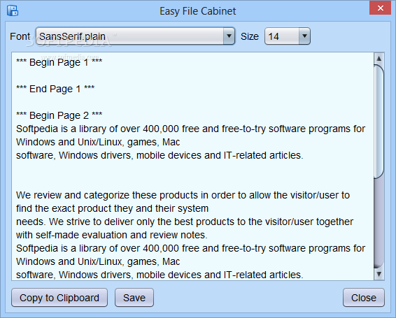Click the Copy to Clipboard button
The image size is (396, 318).
tap(59, 298)
